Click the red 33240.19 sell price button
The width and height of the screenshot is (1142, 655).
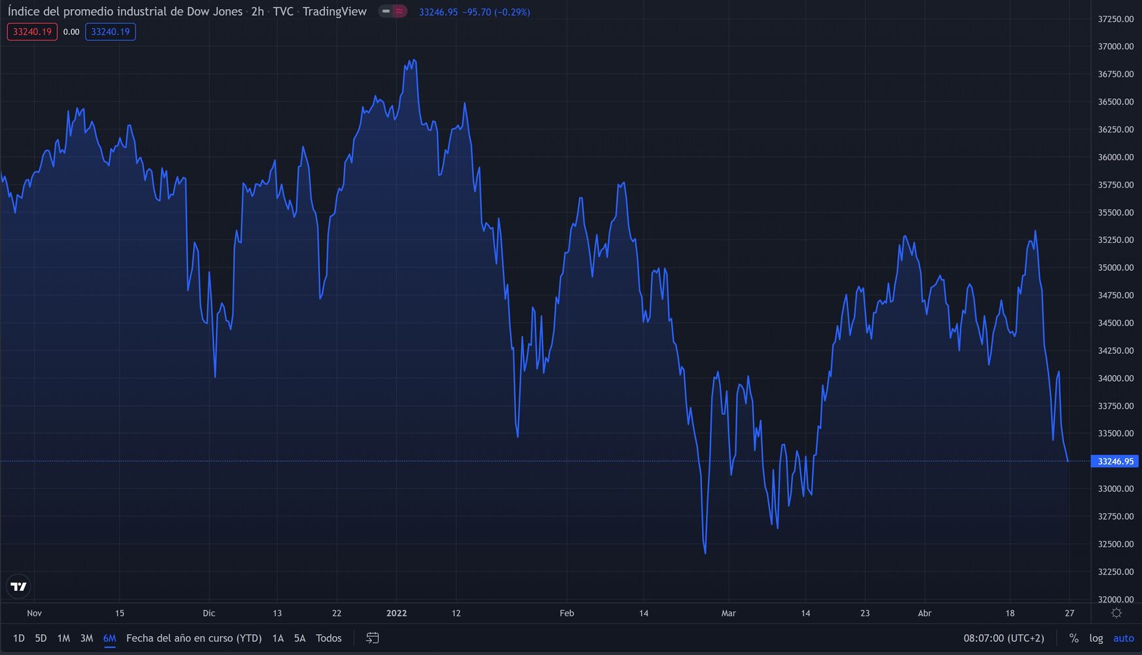tap(32, 31)
